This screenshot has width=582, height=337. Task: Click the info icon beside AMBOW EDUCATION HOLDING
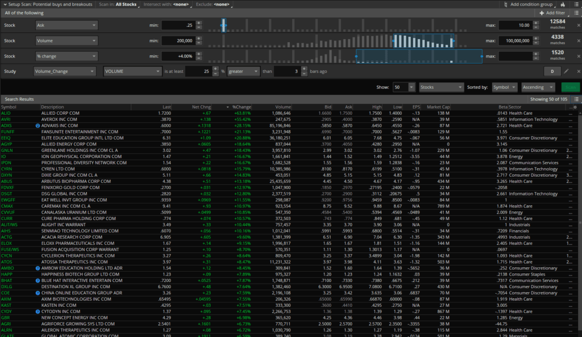(38, 268)
